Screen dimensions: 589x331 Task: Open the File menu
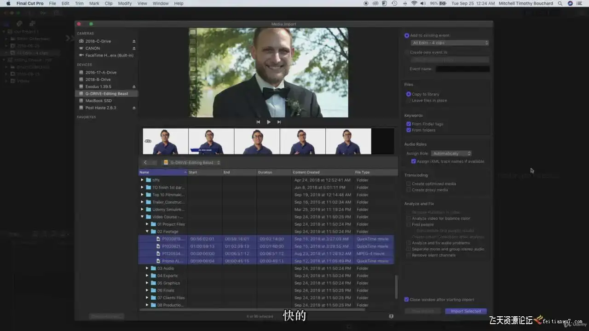pyautogui.click(x=52, y=3)
